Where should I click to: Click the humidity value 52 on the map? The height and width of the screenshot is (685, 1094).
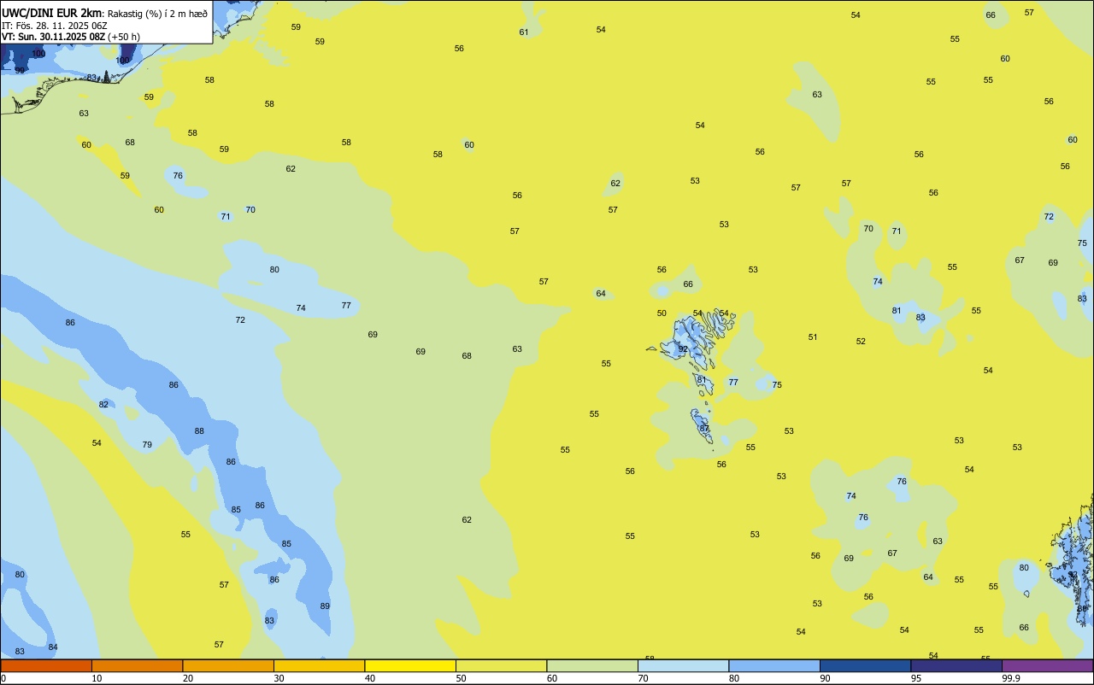861,342
